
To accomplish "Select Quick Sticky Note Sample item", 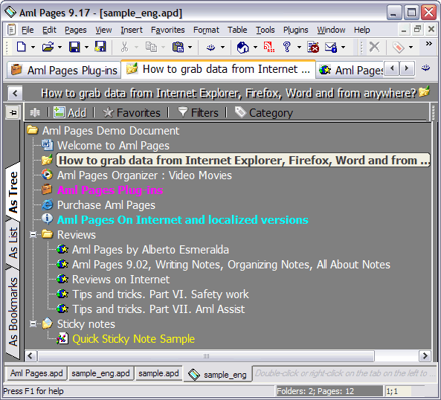I will 133,339.
